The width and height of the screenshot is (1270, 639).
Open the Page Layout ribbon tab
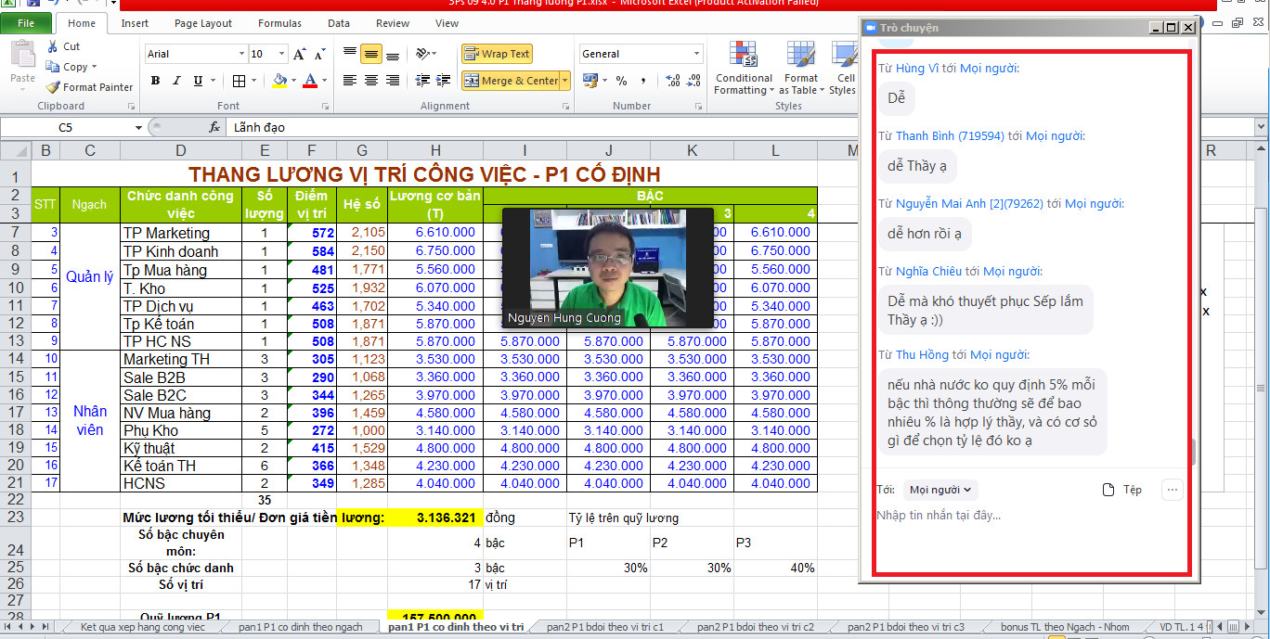point(203,23)
